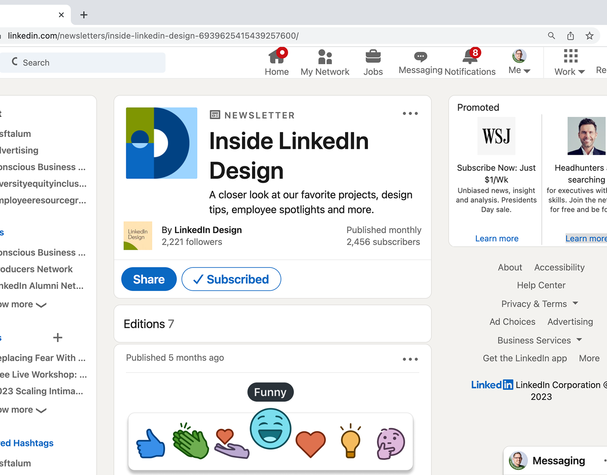The height and width of the screenshot is (475, 607).
Task: Open the Help Center footer link
Action: click(541, 285)
